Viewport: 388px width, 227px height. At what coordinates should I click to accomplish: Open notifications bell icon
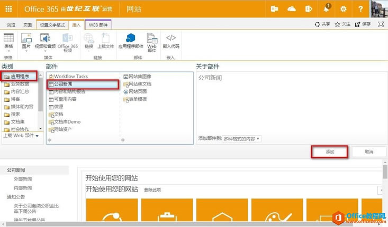tap(327, 8)
